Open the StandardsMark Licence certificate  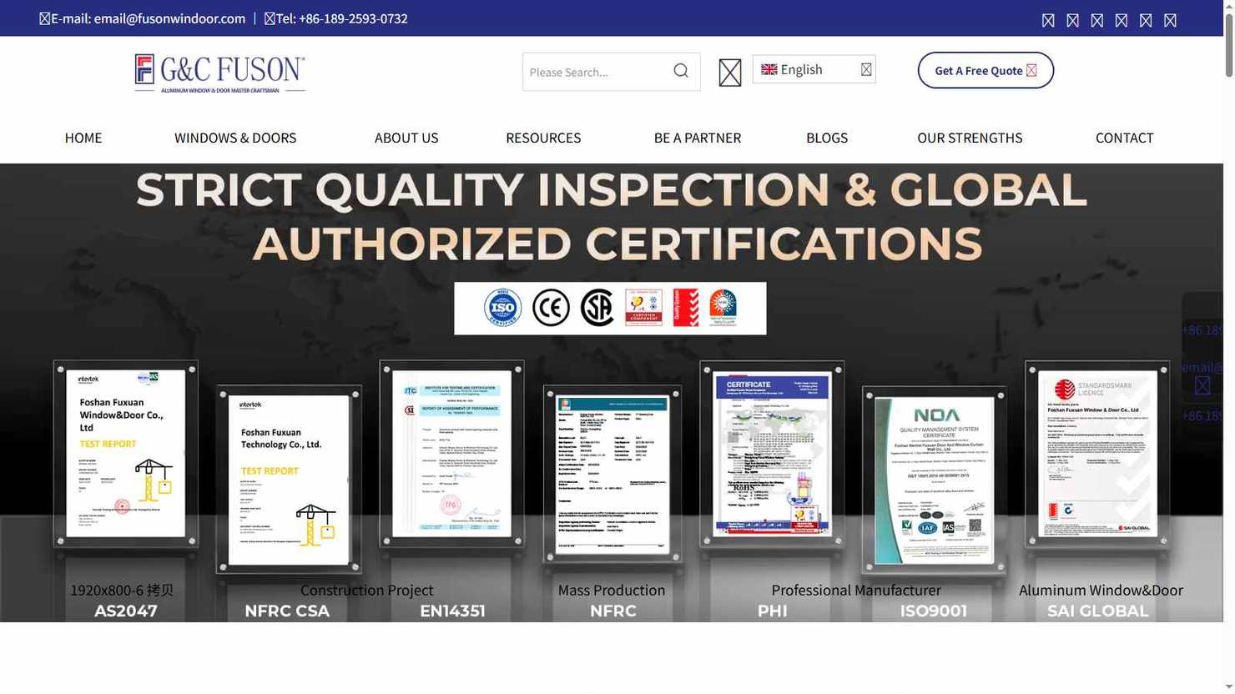[1097, 454]
